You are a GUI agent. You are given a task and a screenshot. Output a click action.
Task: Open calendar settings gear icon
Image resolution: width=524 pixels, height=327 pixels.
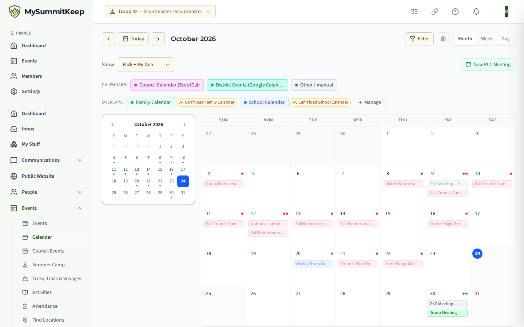click(x=443, y=39)
